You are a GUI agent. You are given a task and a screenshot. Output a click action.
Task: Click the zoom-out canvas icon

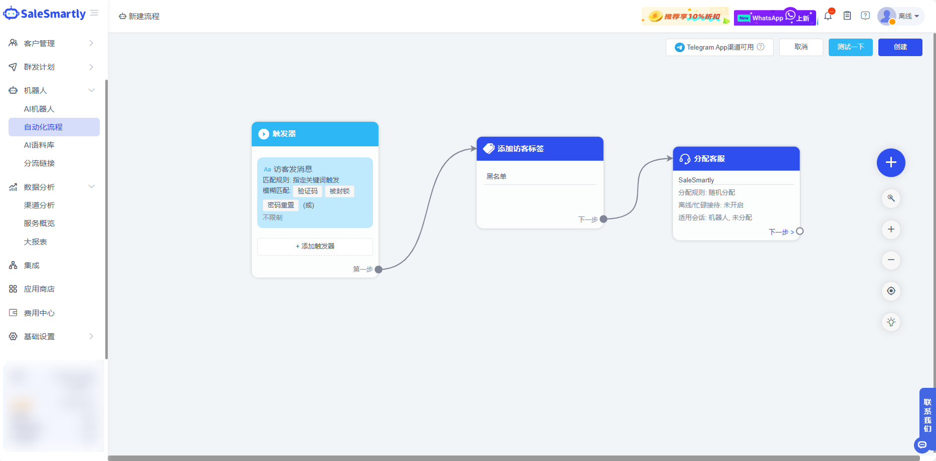tap(891, 260)
